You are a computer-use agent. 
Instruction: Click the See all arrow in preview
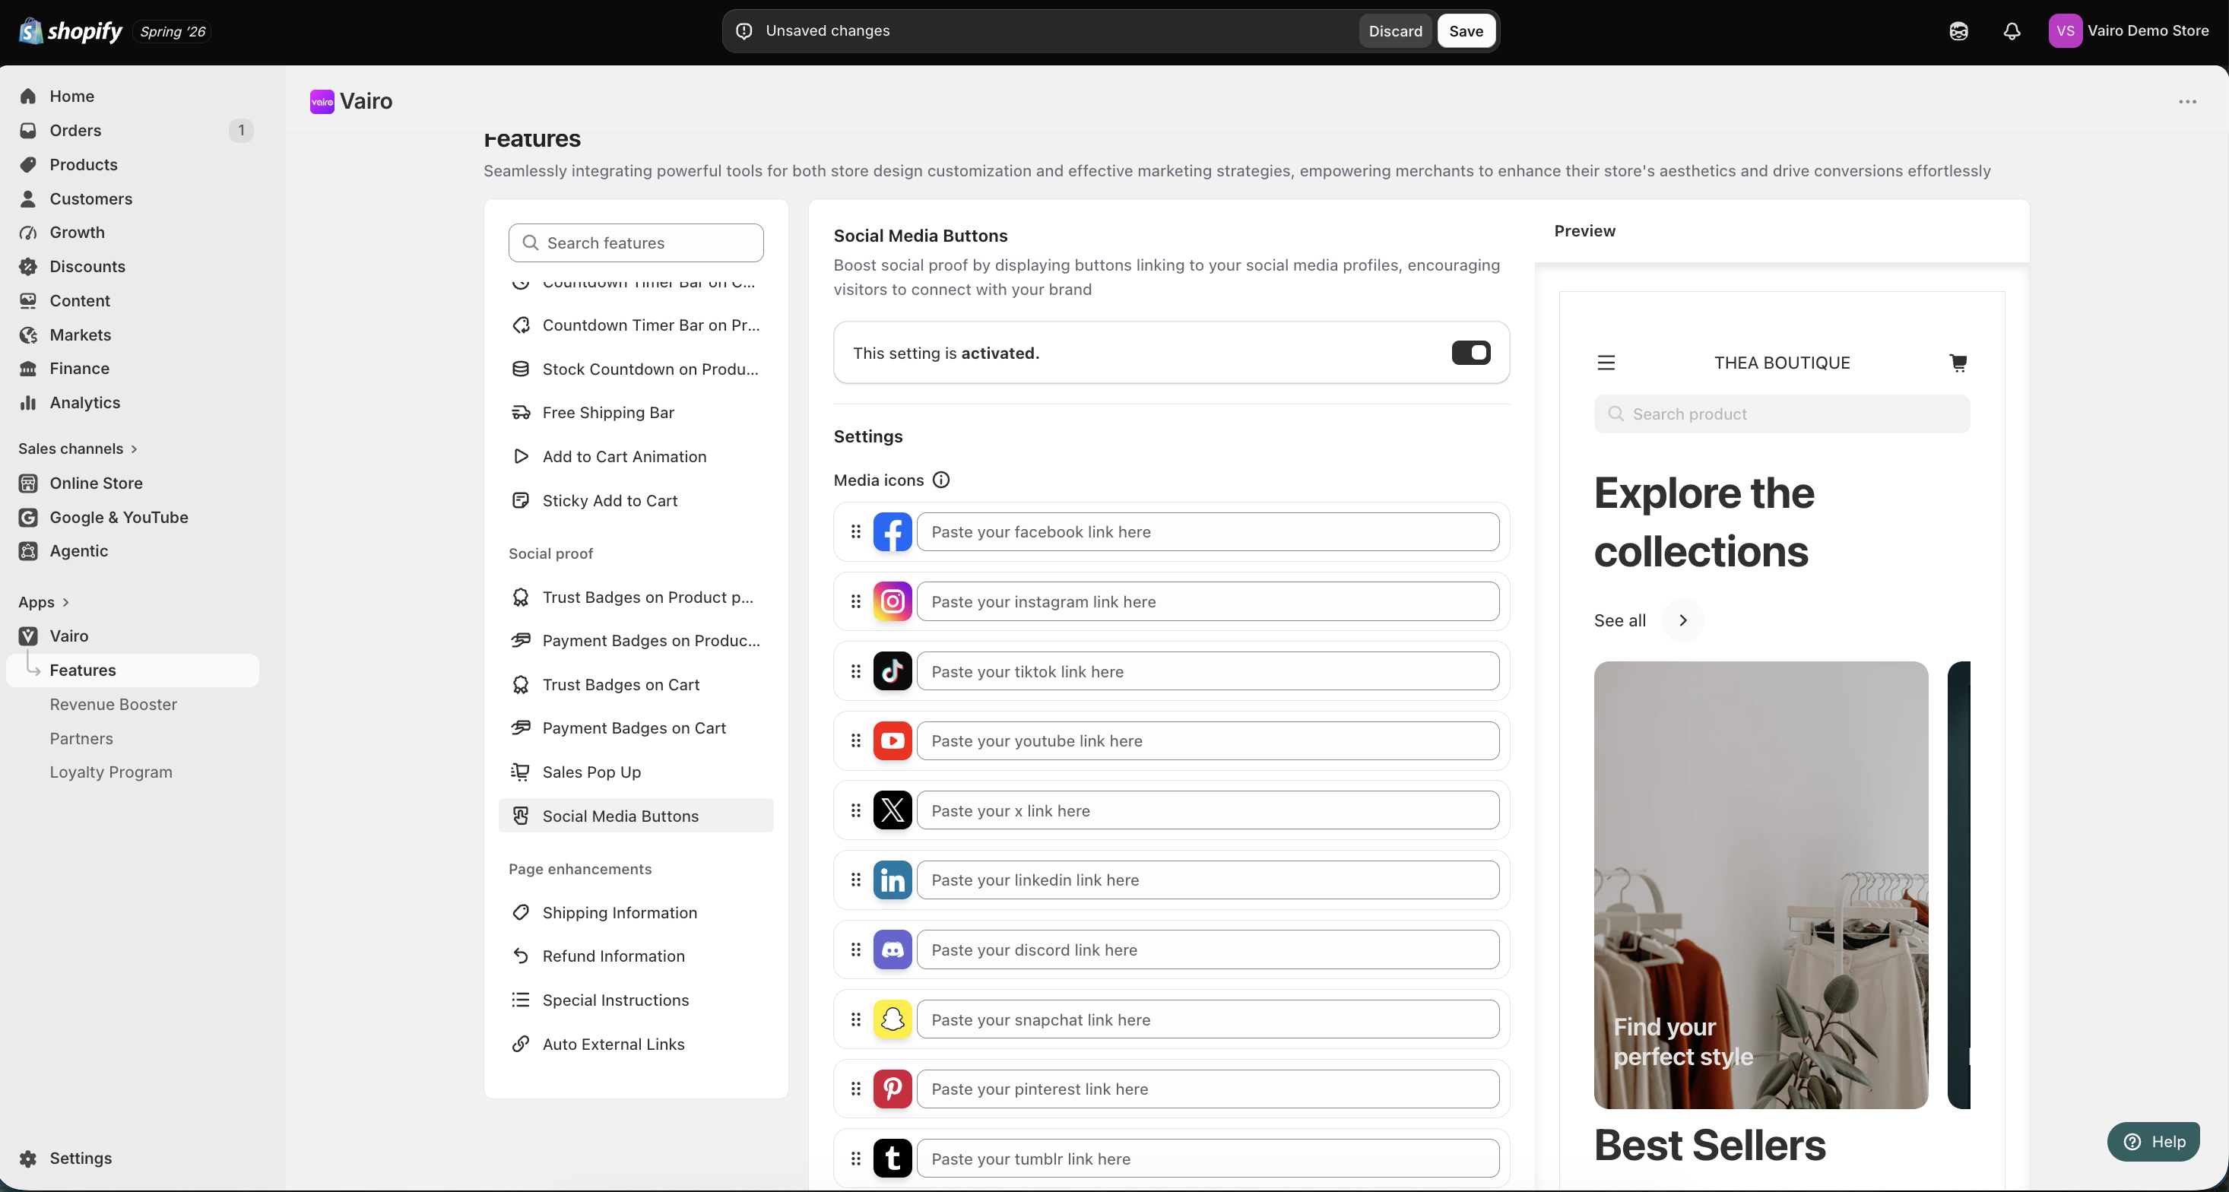click(x=1682, y=620)
